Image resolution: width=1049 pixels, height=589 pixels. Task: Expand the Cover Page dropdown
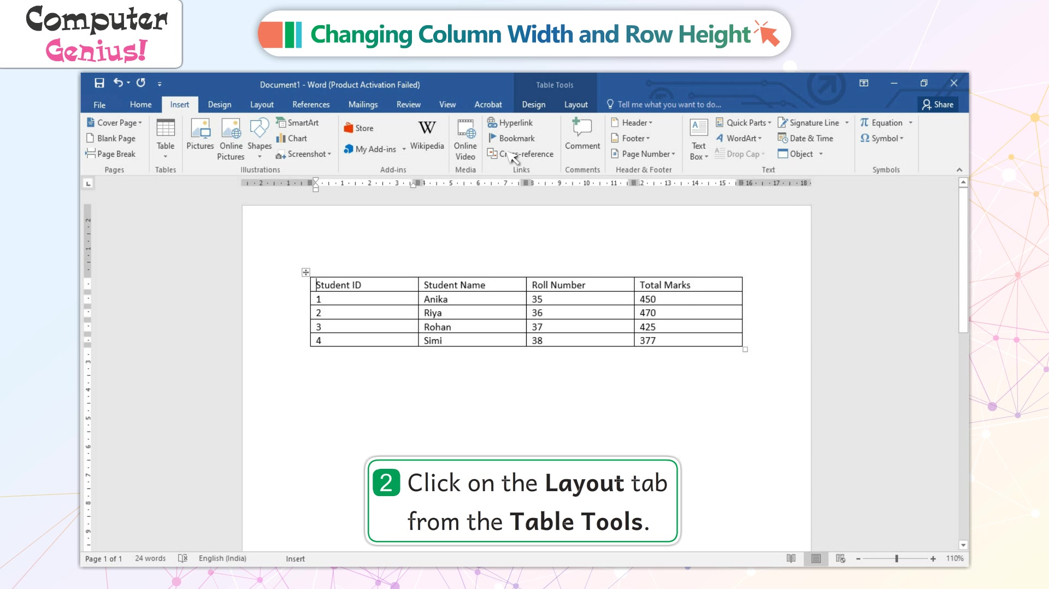140,123
